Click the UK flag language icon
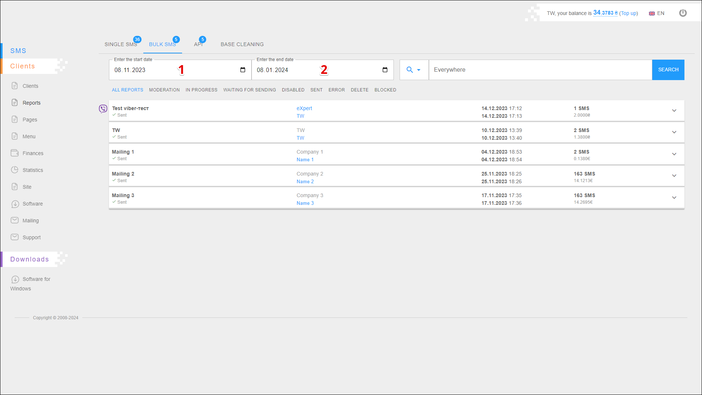Viewport: 702px width, 395px height. click(652, 14)
